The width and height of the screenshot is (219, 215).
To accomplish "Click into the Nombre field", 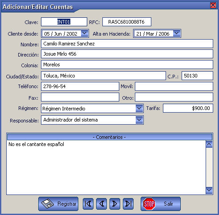I will pos(127,44).
